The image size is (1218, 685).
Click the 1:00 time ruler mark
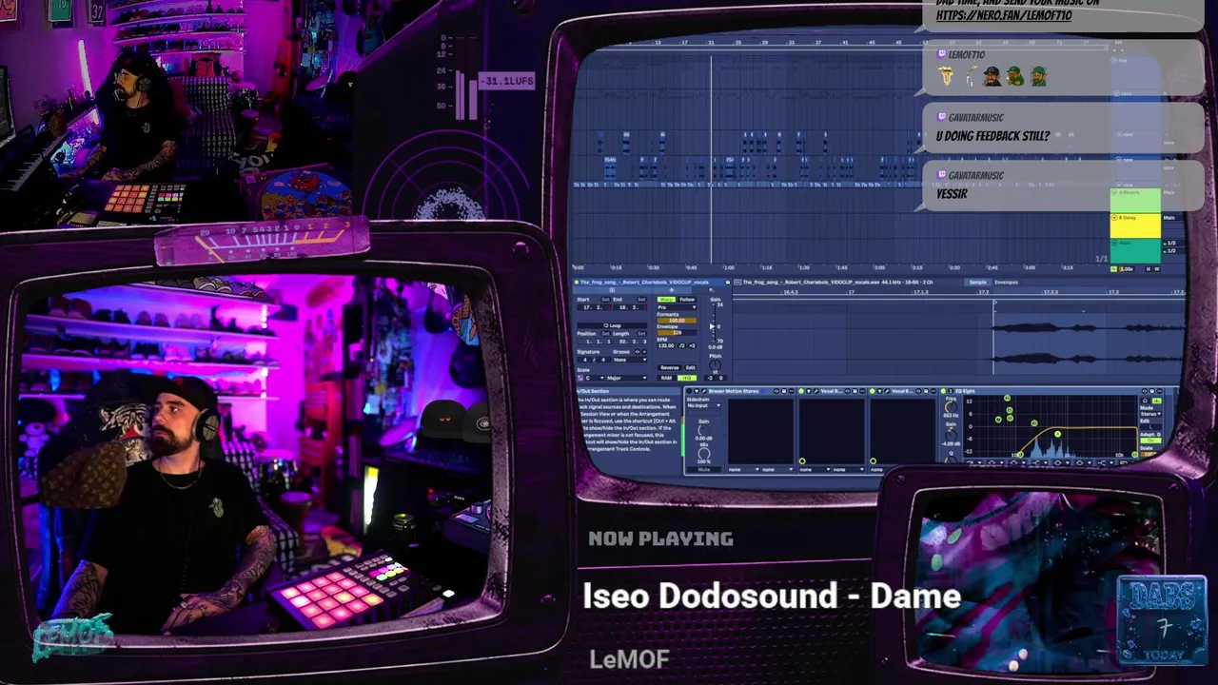point(729,267)
